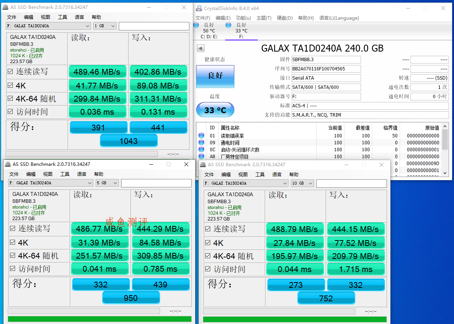This screenshot has height=324, width=454.
Task: Open CrystalDiskInfo 主题(T) menu
Action: [x=264, y=18]
